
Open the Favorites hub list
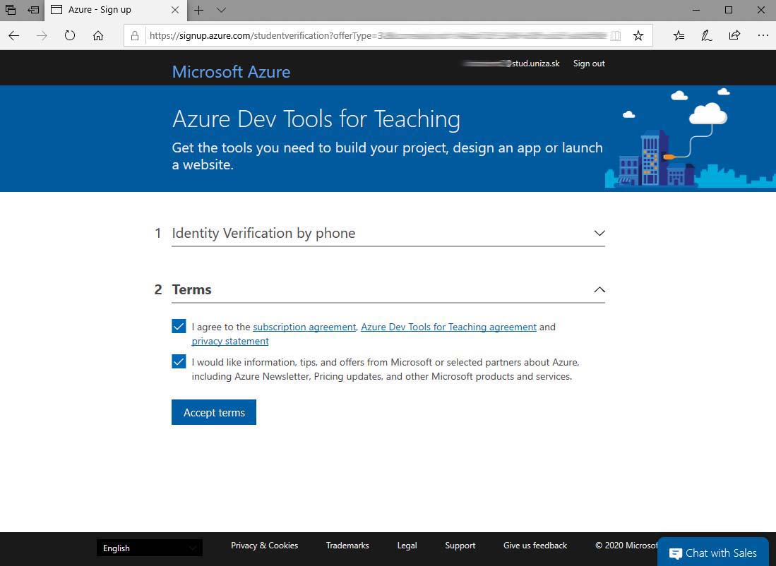click(679, 35)
